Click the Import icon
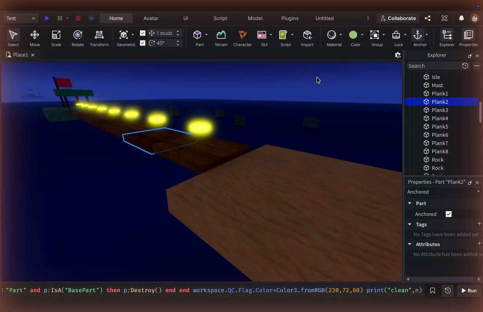 pyautogui.click(x=307, y=35)
